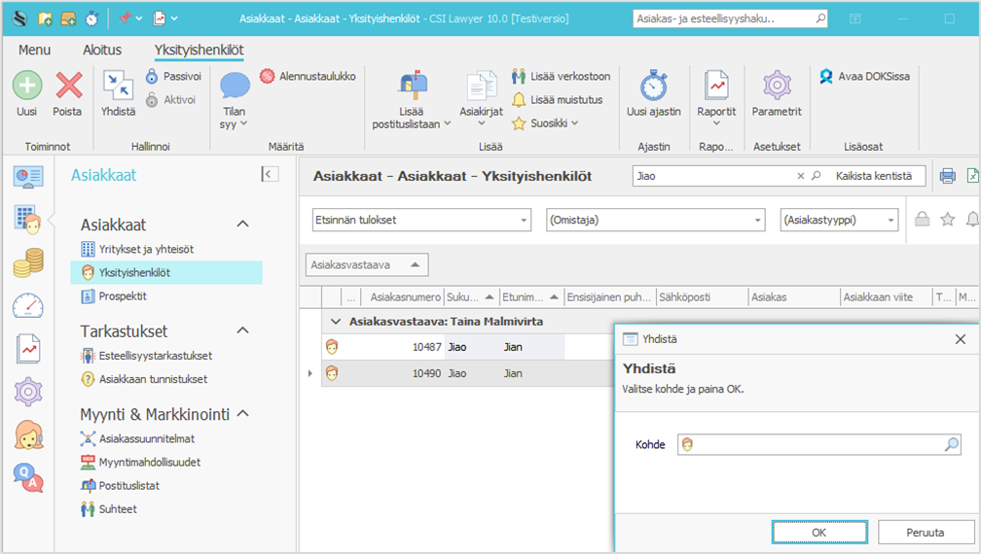This screenshot has height=554, width=981.
Task: Click Alennustaulukko discount table
Action: click(308, 76)
